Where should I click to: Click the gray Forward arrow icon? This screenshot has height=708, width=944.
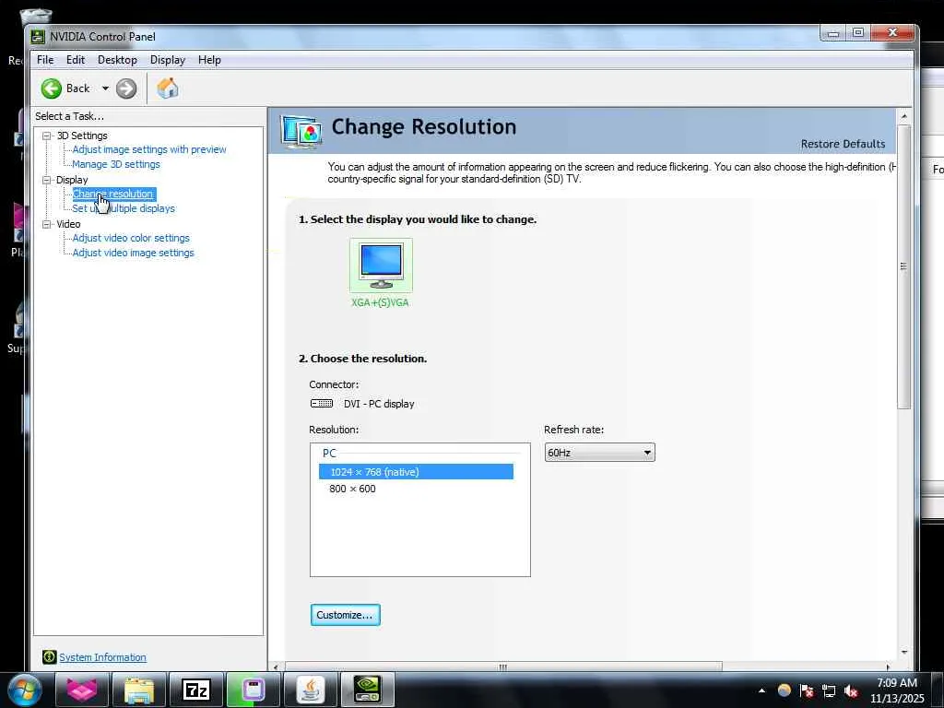[125, 88]
